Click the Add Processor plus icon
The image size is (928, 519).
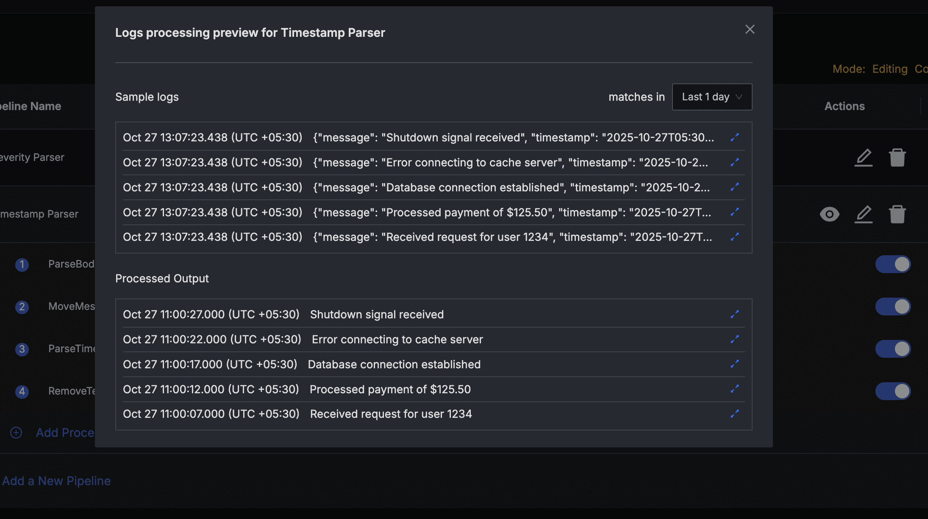point(16,433)
